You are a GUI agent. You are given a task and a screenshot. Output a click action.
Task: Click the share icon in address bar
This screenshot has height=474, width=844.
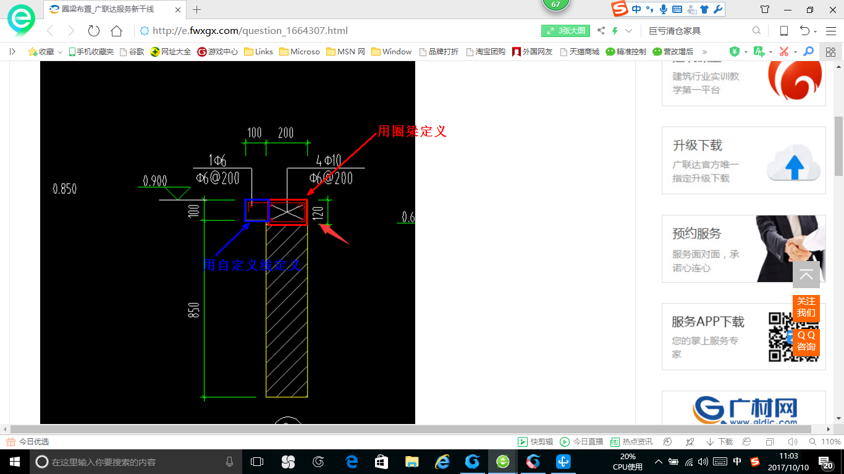[601, 31]
